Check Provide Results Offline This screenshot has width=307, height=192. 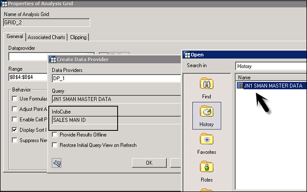55,134
